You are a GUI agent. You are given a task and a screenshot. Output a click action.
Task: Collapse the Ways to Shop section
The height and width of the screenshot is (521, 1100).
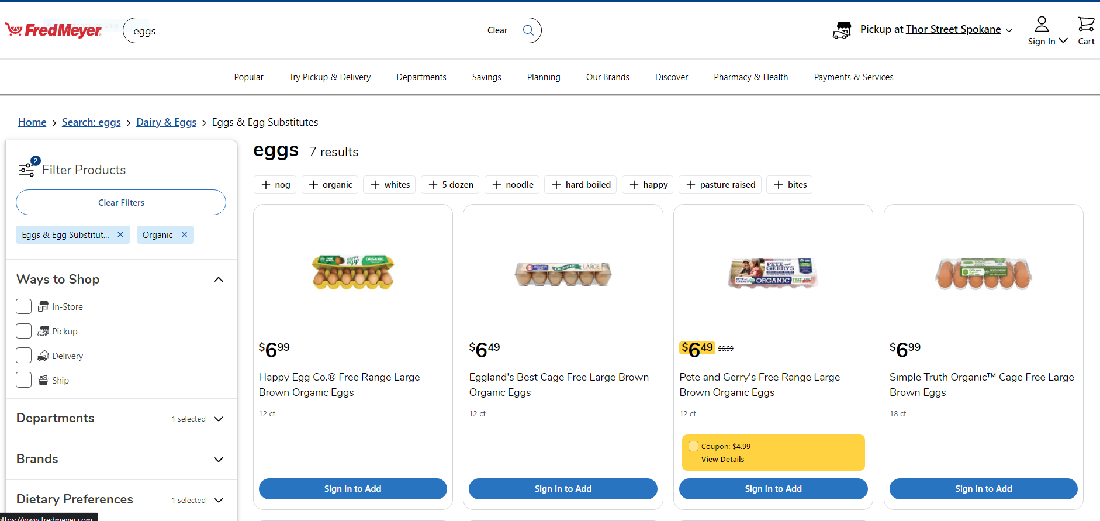click(x=219, y=280)
